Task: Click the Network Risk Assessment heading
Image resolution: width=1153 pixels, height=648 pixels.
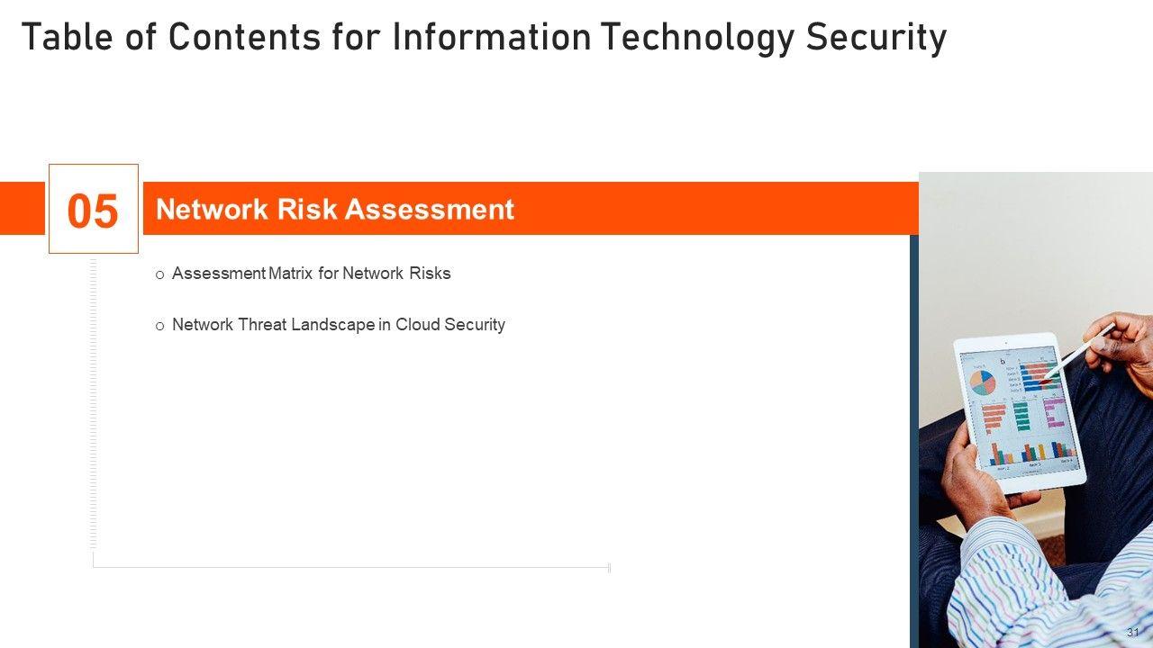Action: pyautogui.click(x=335, y=209)
